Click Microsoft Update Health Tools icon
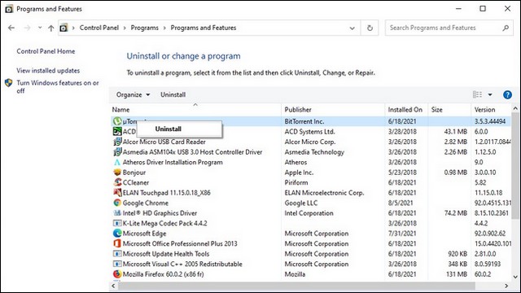This screenshot has width=521, height=293. click(117, 254)
